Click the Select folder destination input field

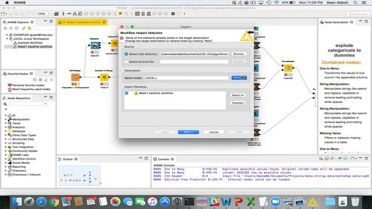(187, 78)
